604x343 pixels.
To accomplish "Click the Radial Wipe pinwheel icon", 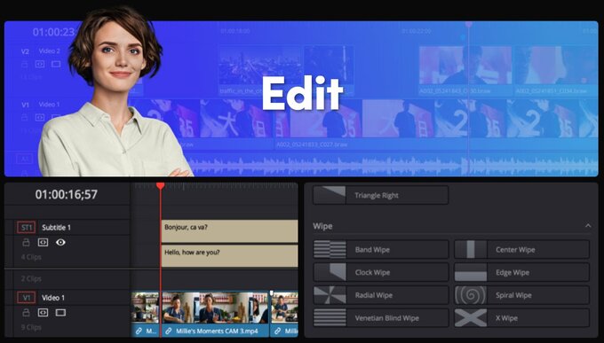I will [330, 295].
